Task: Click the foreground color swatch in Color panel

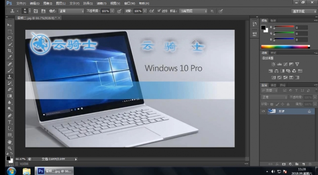Action: (x=263, y=27)
